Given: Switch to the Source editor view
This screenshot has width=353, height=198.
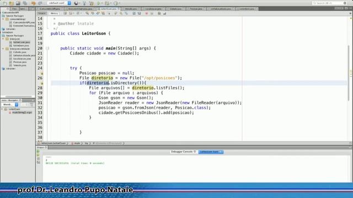Looking at the screenshot, I should [42, 13].
